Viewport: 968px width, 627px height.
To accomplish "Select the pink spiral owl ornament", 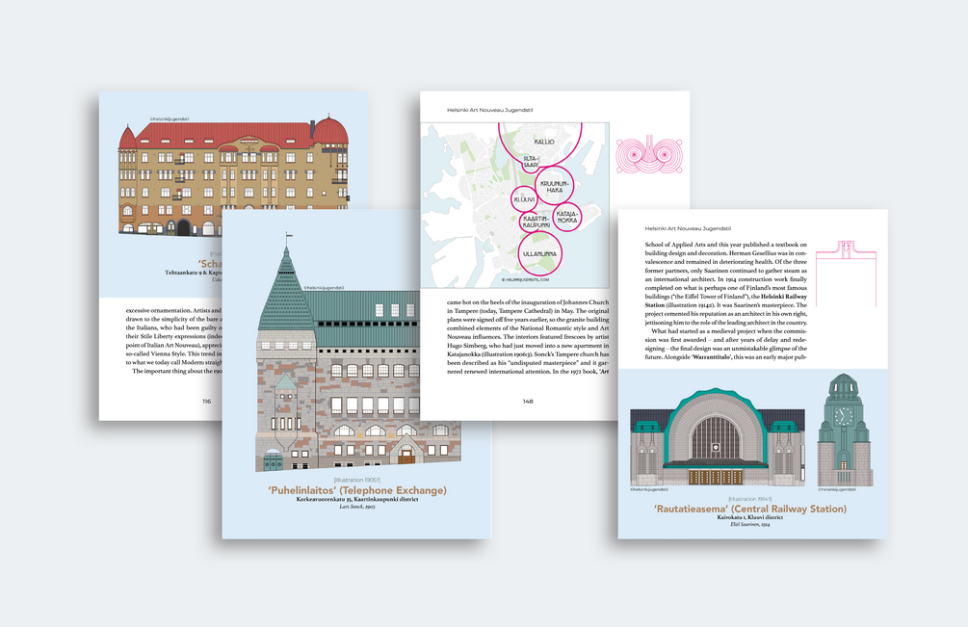I will coord(649,154).
